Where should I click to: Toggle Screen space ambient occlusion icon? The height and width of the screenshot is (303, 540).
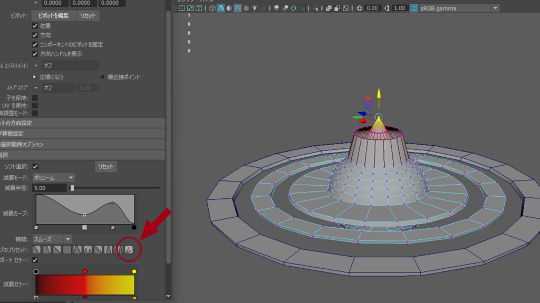tap(276, 8)
